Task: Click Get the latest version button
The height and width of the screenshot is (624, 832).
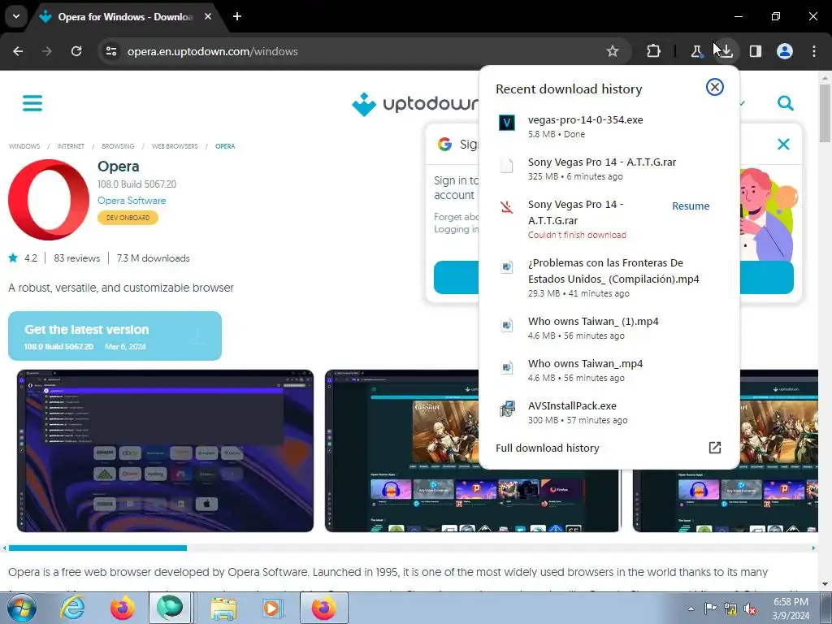Action: click(115, 336)
